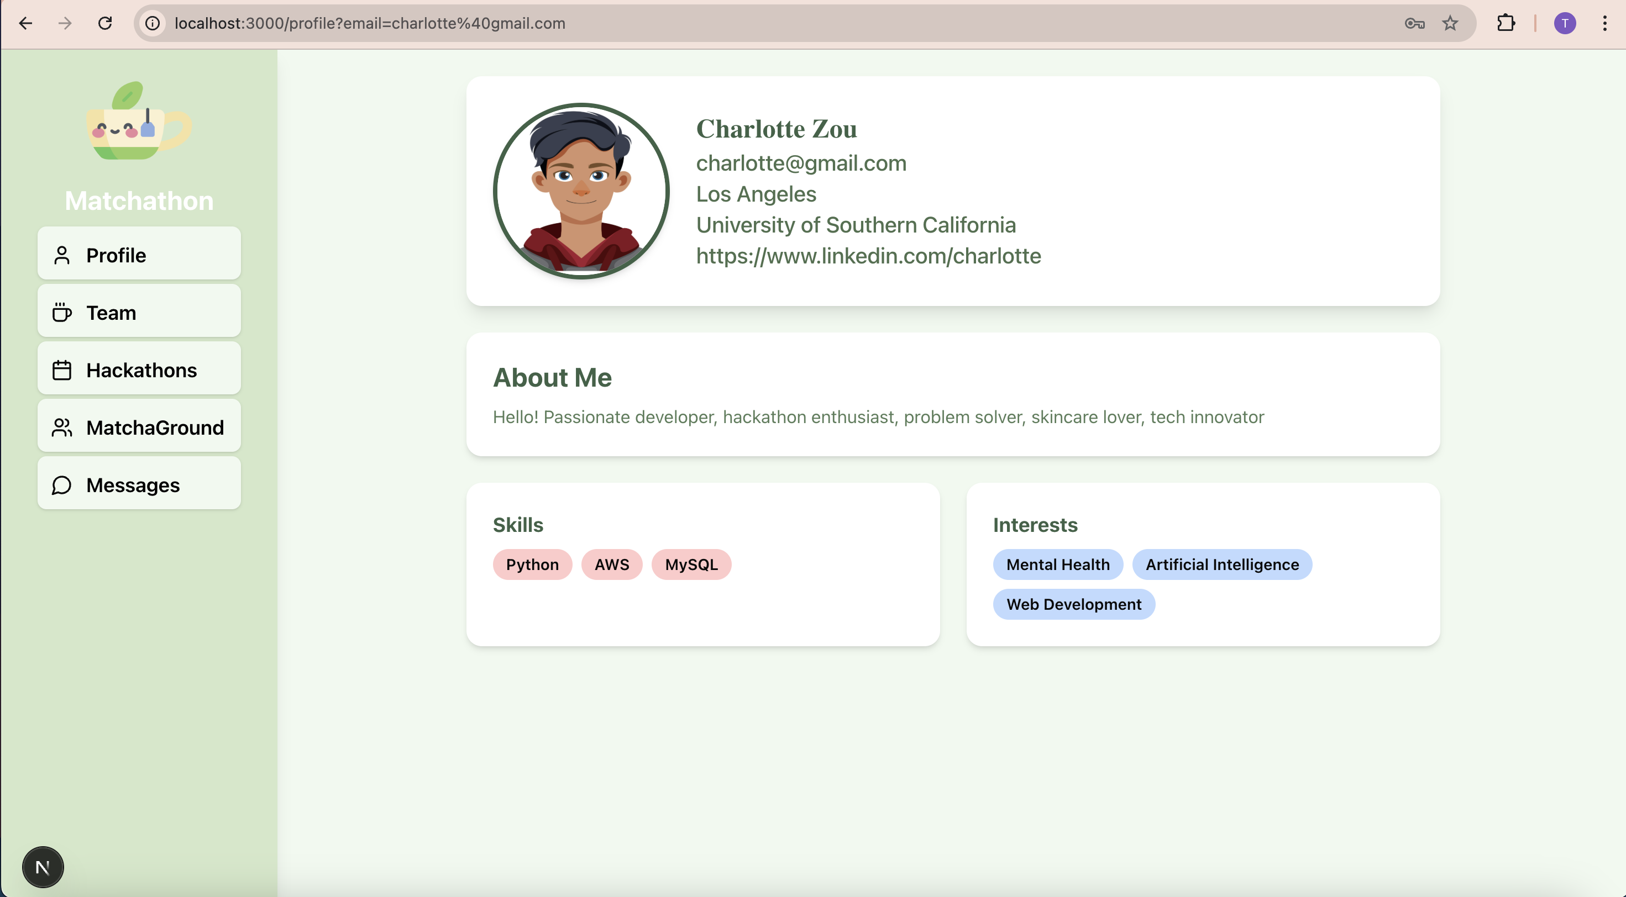
Task: Click the coffee cup icon beside Team
Action: pyautogui.click(x=62, y=312)
